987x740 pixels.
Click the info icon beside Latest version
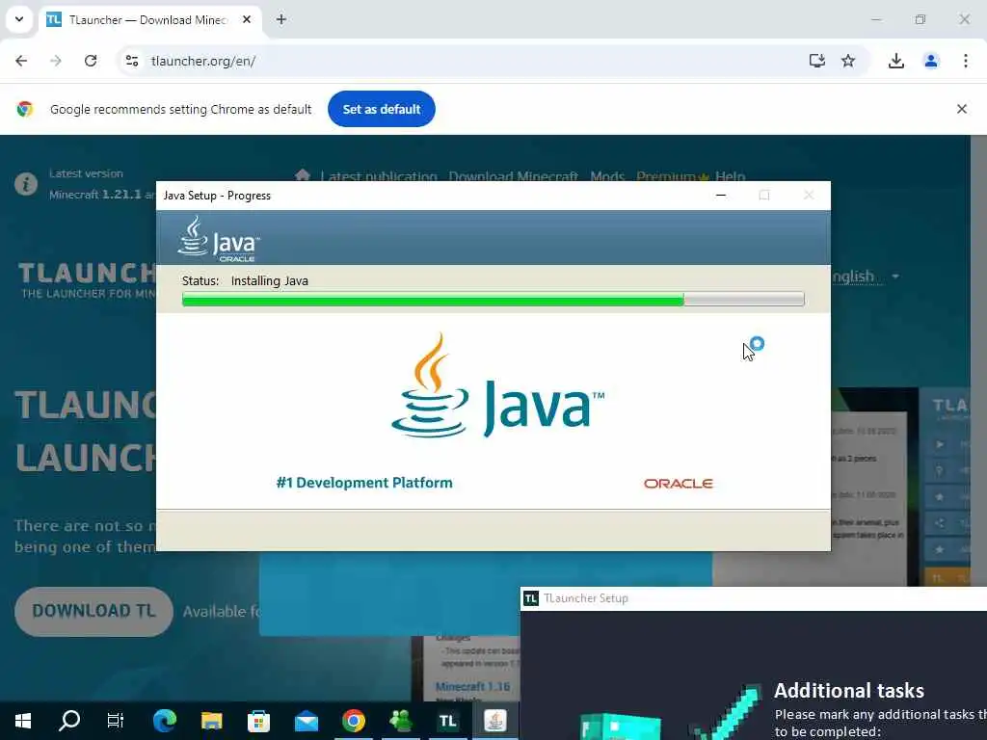[26, 184]
